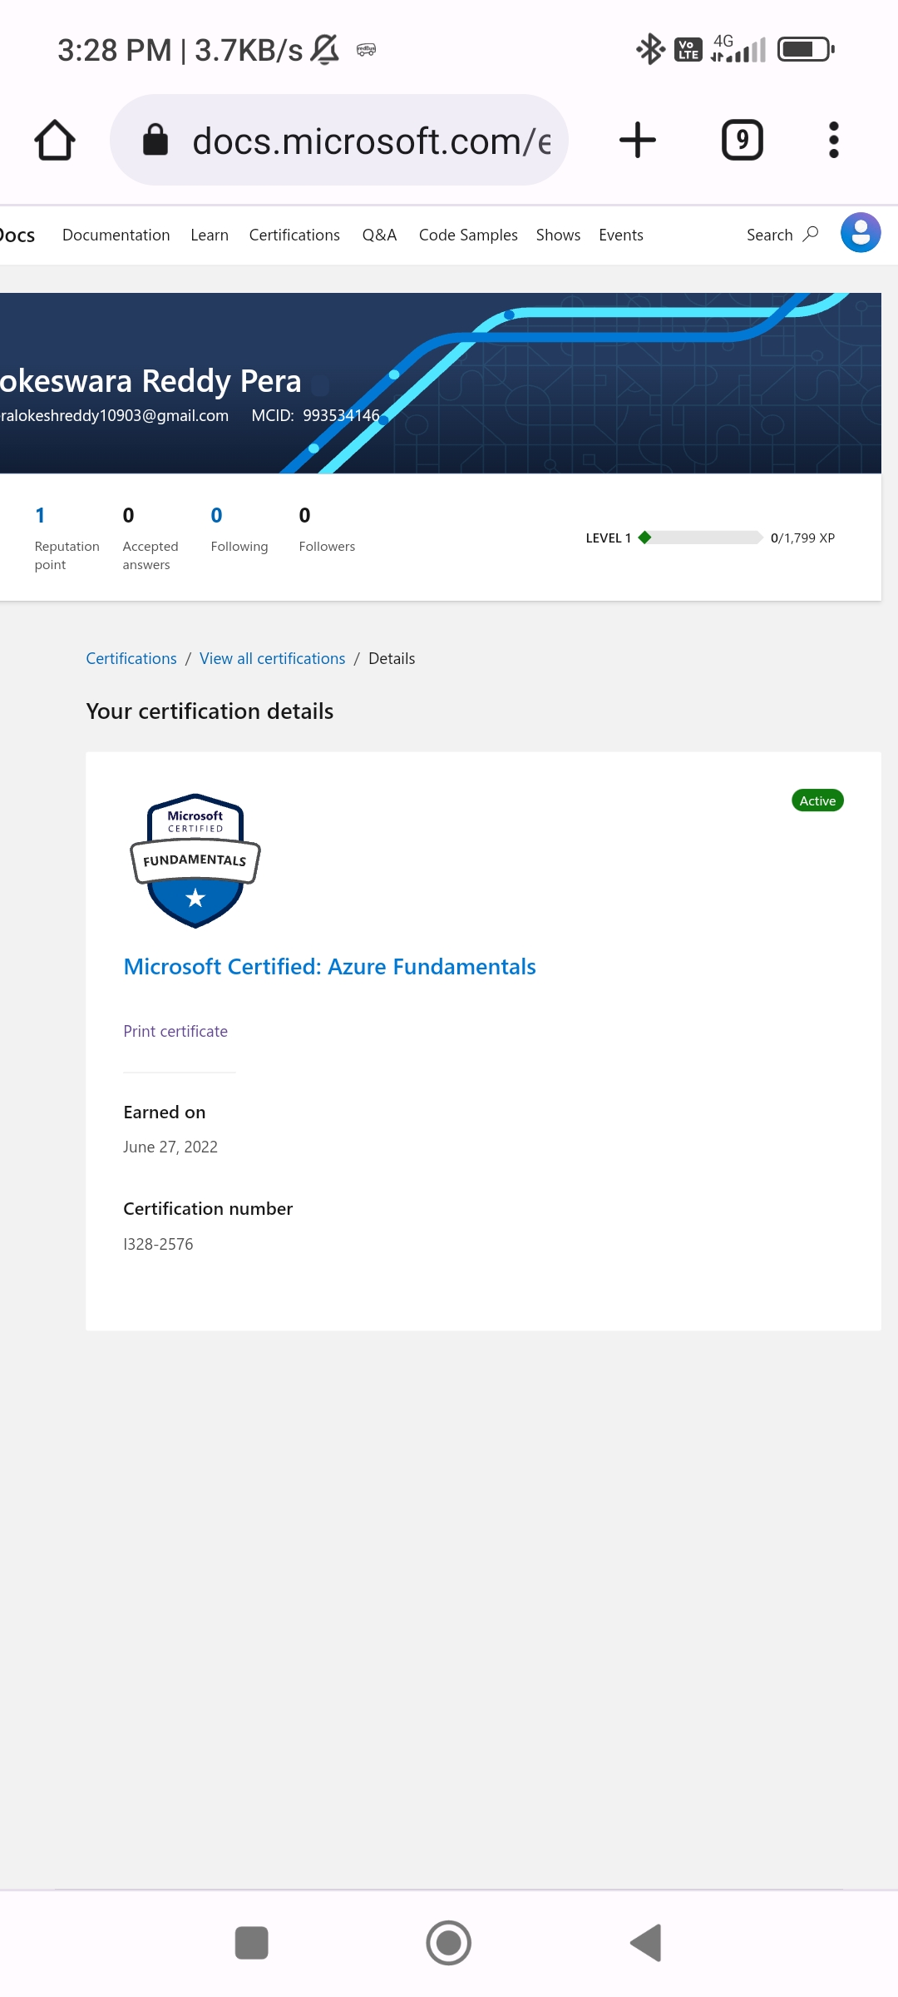Click the 0 Following link
The height and width of the screenshot is (1997, 898).
(x=239, y=529)
